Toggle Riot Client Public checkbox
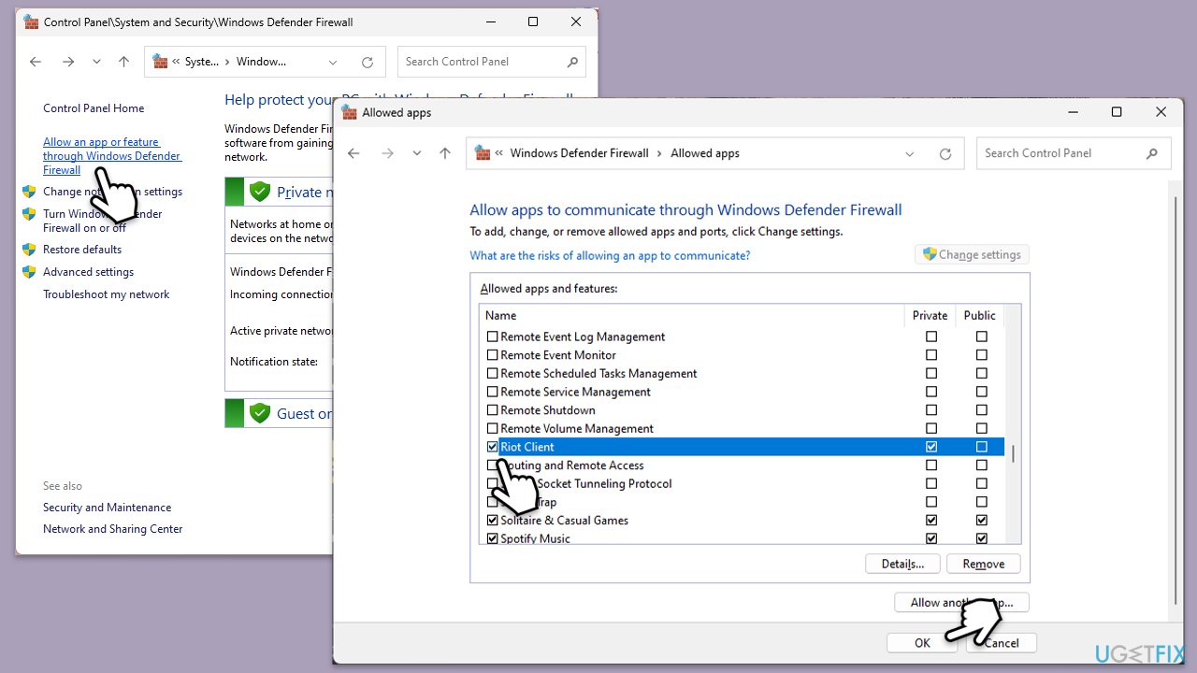 pyautogui.click(x=981, y=447)
